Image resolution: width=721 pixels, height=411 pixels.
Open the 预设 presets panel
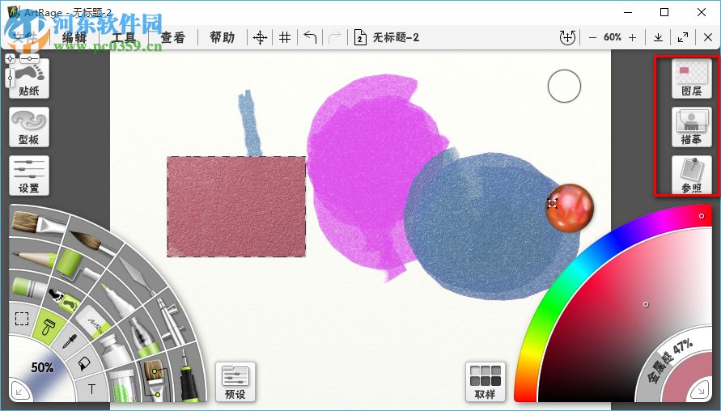235,382
